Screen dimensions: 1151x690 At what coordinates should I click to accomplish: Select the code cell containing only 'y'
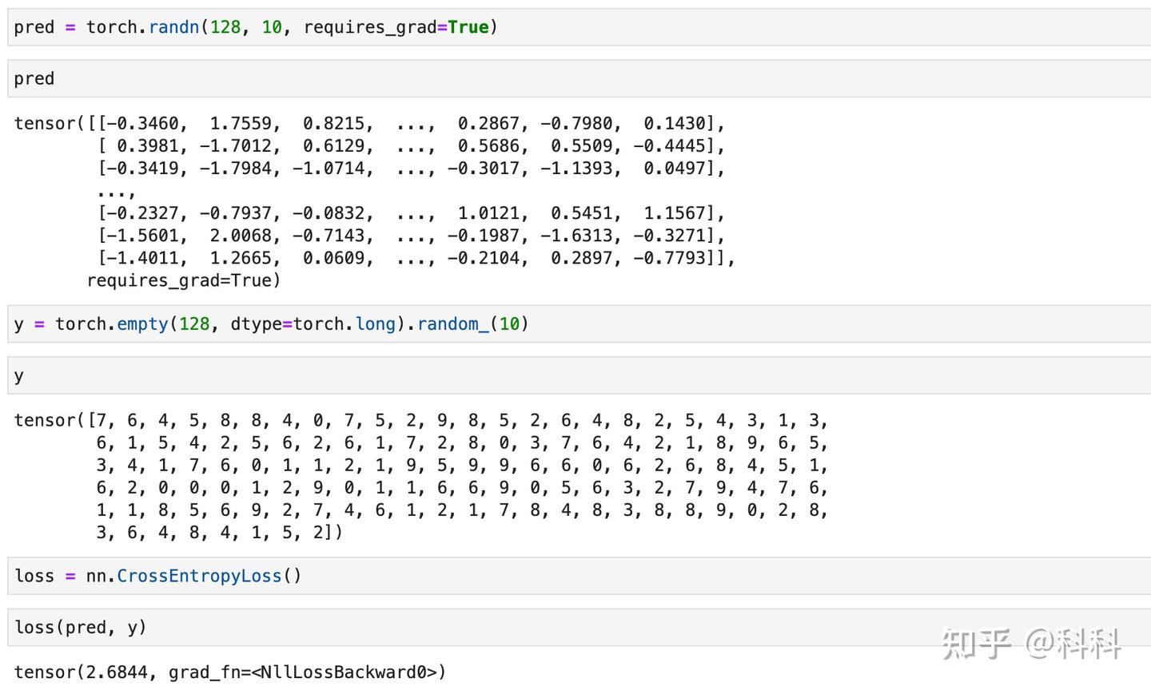[x=579, y=375]
